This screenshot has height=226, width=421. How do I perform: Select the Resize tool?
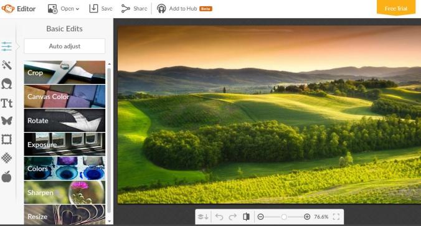(64, 214)
